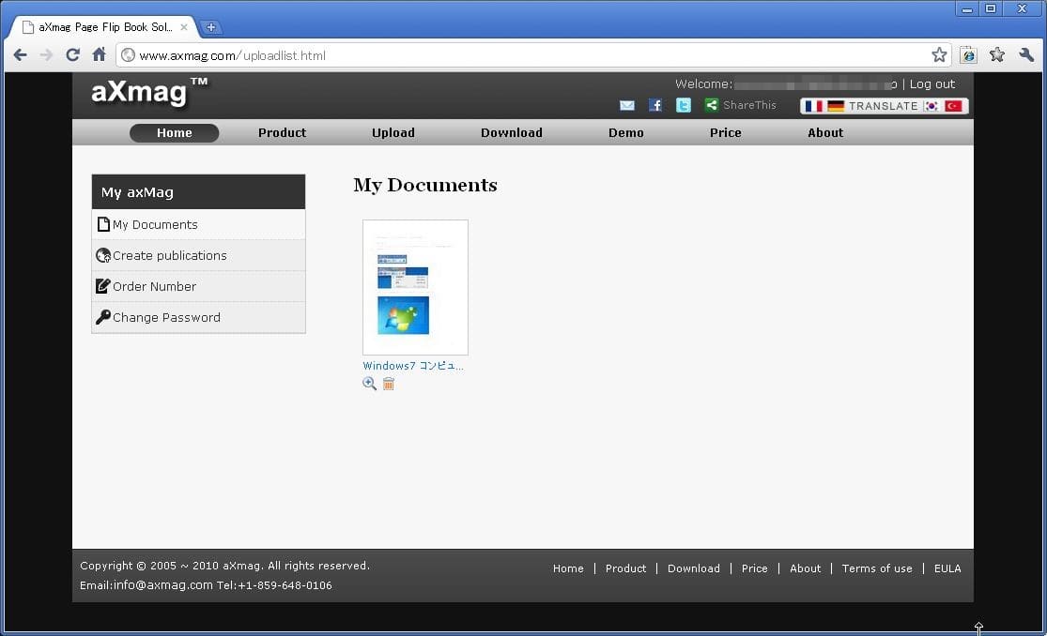This screenshot has height=636, width=1047.
Task: Click the Log out link
Action: click(x=932, y=84)
